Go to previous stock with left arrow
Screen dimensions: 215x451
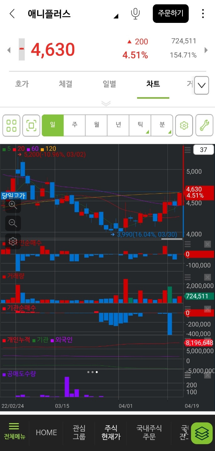point(9,50)
